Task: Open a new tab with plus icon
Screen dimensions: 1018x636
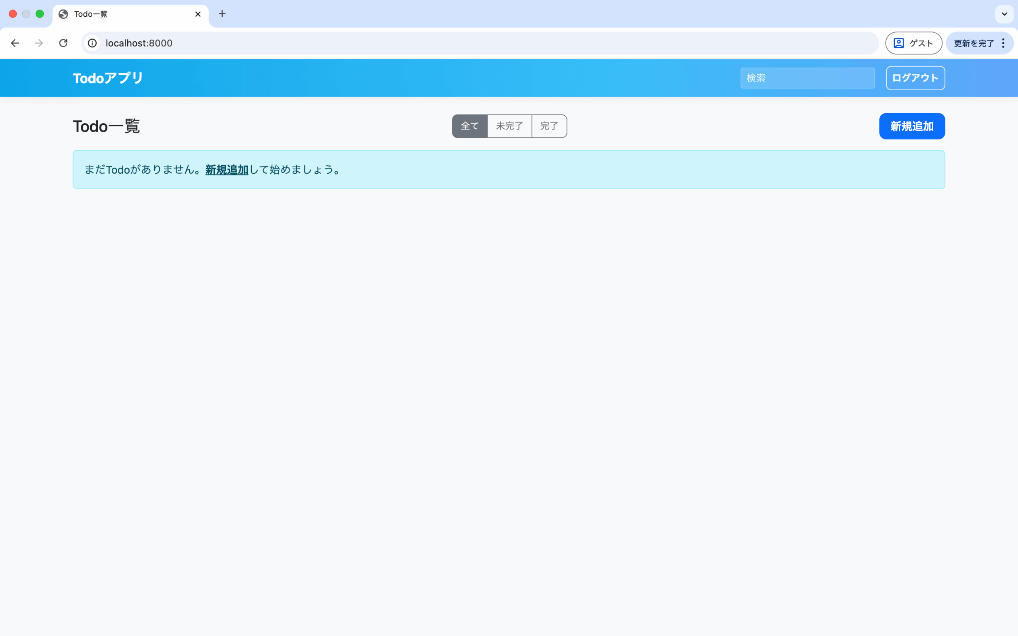Action: (222, 14)
